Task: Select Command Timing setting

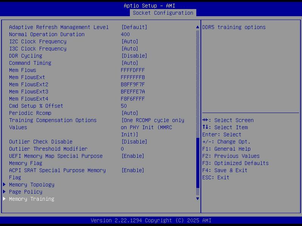Action: tap(30, 63)
